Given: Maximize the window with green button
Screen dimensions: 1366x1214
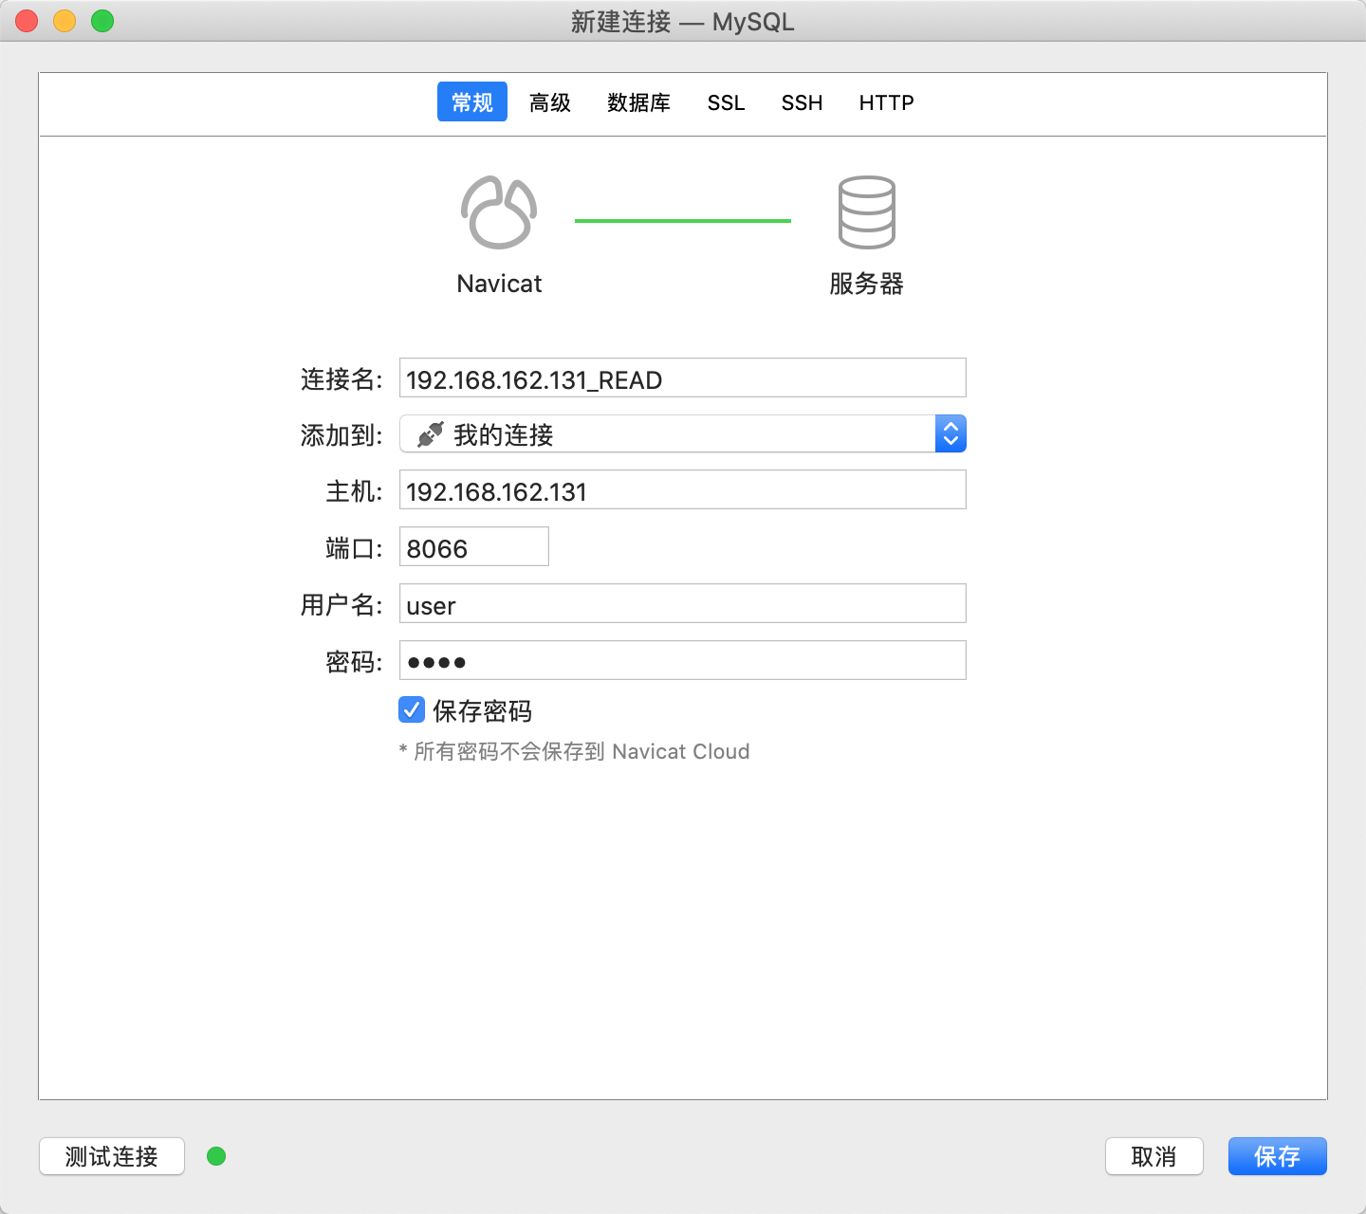Looking at the screenshot, I should (102, 21).
